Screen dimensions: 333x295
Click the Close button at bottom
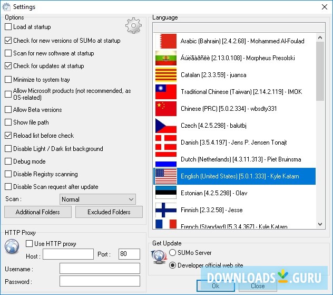[258, 286]
